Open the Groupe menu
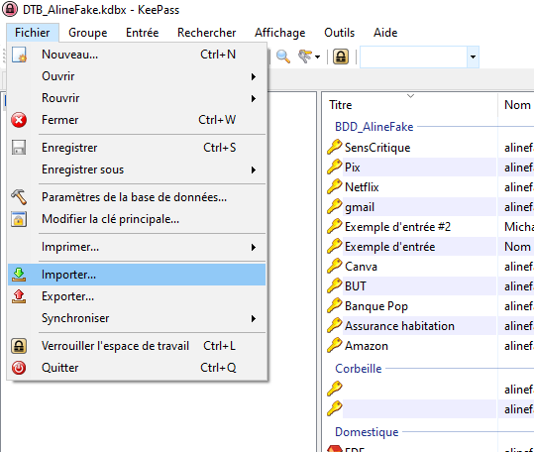The height and width of the screenshot is (452, 534). [x=88, y=33]
